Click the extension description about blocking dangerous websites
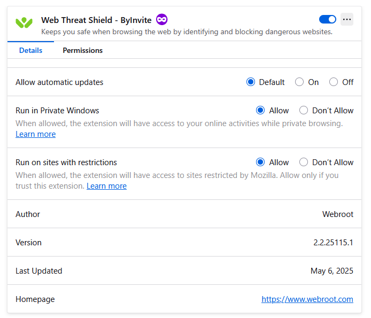This screenshot has width=371, height=318. coord(187,32)
